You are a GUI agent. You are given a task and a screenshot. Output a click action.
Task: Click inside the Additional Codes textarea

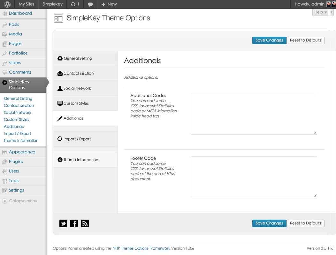pos(254,114)
